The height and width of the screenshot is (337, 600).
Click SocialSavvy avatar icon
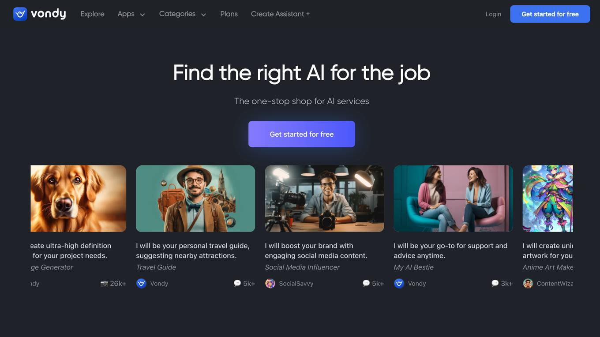tap(270, 284)
